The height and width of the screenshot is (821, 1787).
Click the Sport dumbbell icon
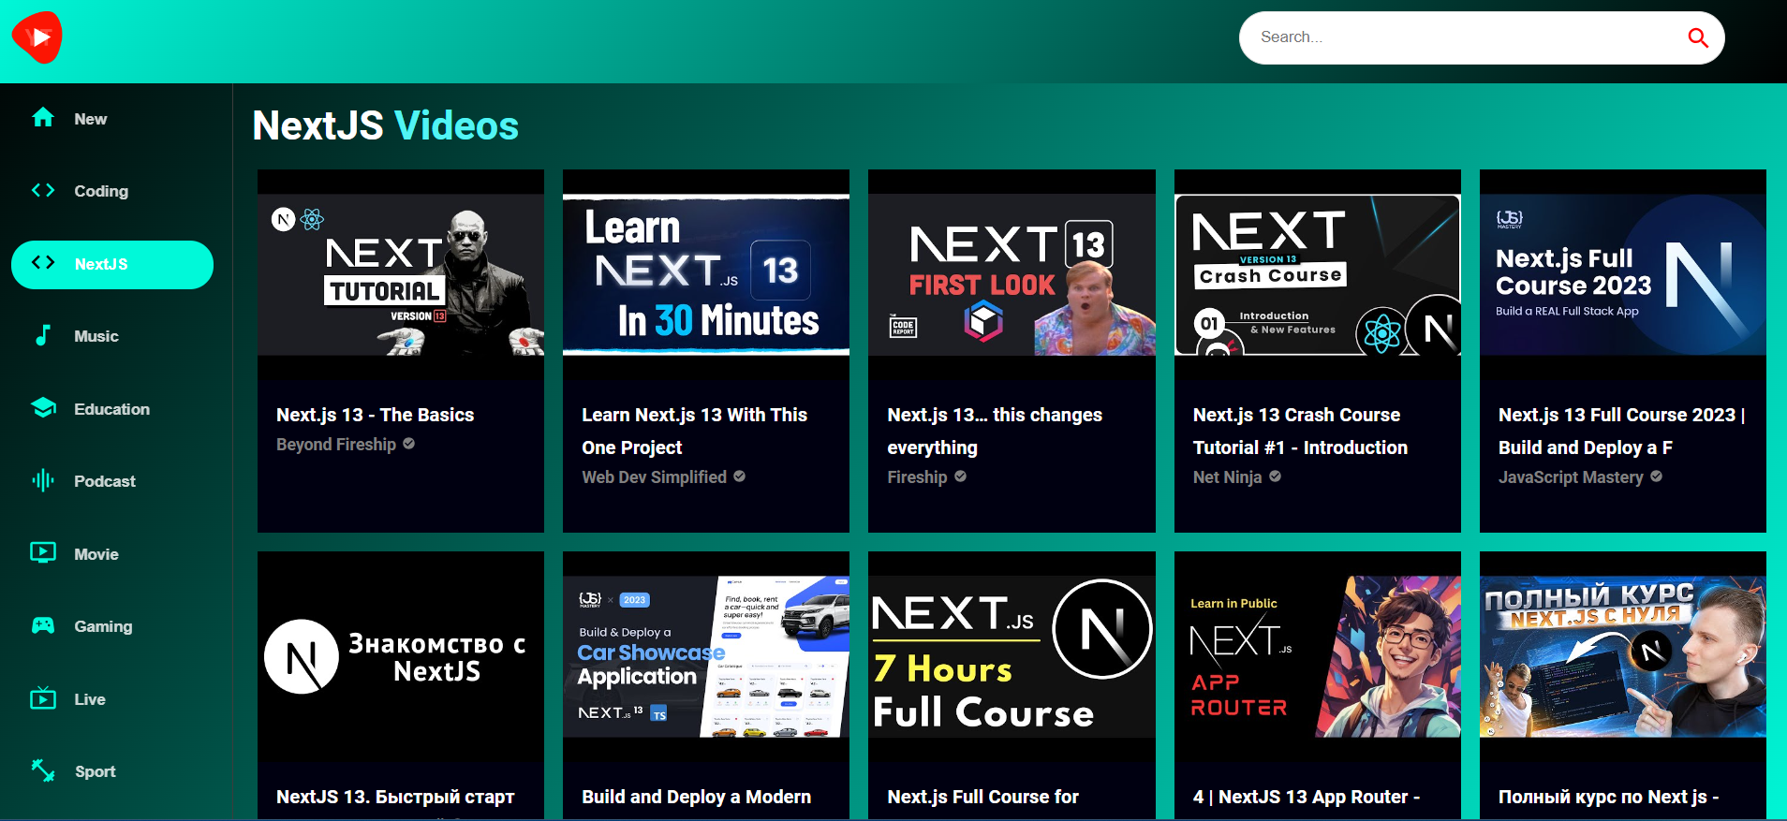pos(43,770)
